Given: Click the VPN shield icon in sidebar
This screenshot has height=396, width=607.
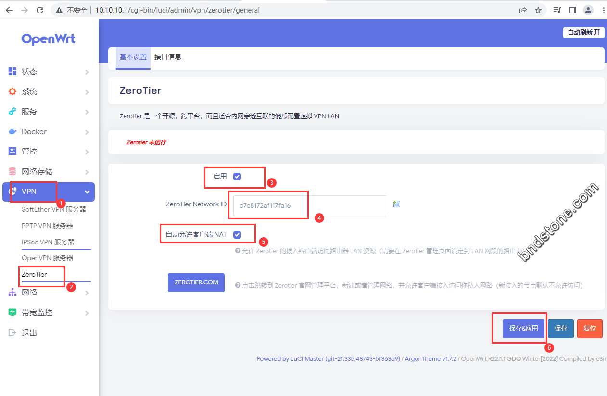Looking at the screenshot, I should pos(13,192).
